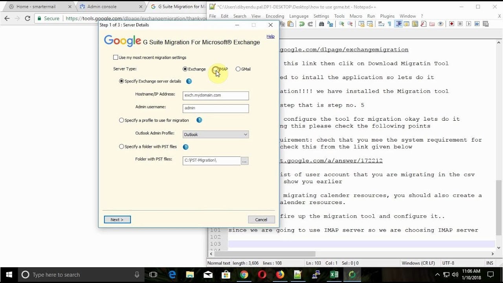
Task: Click Notepad++ Paste toolbar icon
Action: click(290, 24)
